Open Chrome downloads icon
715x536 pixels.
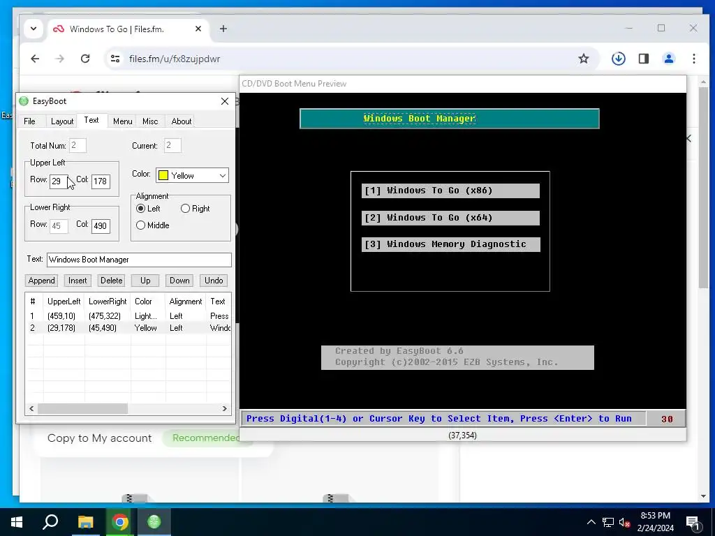pos(619,59)
